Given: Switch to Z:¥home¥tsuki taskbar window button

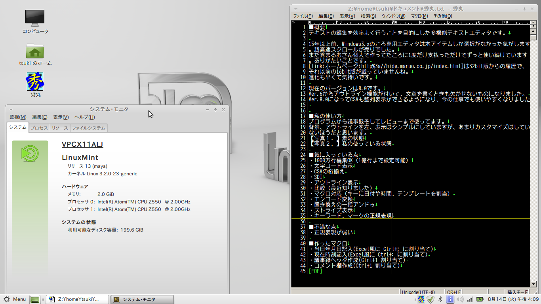Looking at the screenshot, I should 77,299.
